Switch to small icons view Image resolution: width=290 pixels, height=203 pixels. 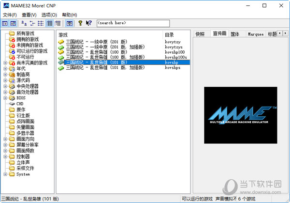coord(32,23)
